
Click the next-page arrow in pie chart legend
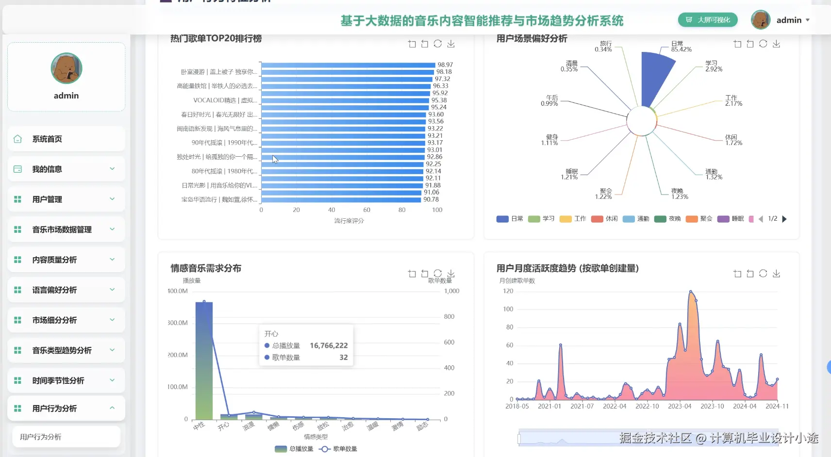[x=785, y=219]
